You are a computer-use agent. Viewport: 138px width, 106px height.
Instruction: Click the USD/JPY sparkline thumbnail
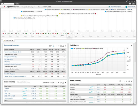[91, 87]
